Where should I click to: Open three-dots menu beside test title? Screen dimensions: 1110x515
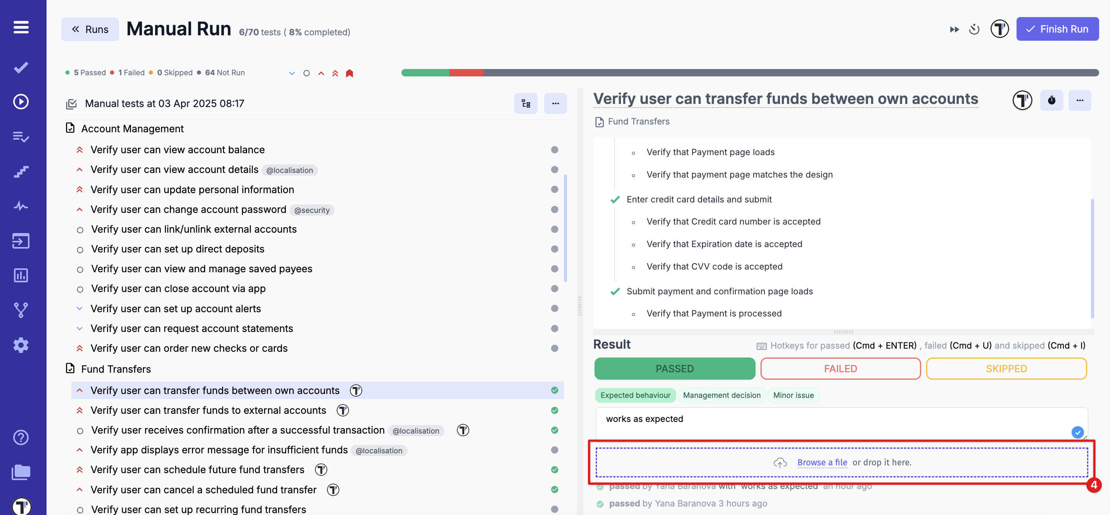point(1079,100)
